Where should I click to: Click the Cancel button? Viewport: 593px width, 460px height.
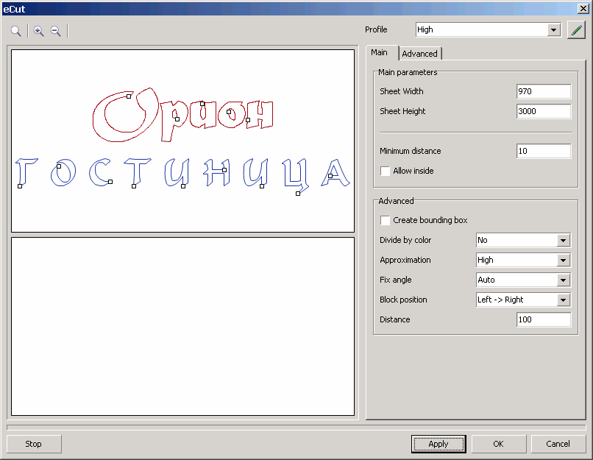coord(558,444)
